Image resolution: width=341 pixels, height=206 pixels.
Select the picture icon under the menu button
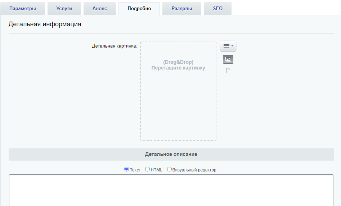click(228, 59)
